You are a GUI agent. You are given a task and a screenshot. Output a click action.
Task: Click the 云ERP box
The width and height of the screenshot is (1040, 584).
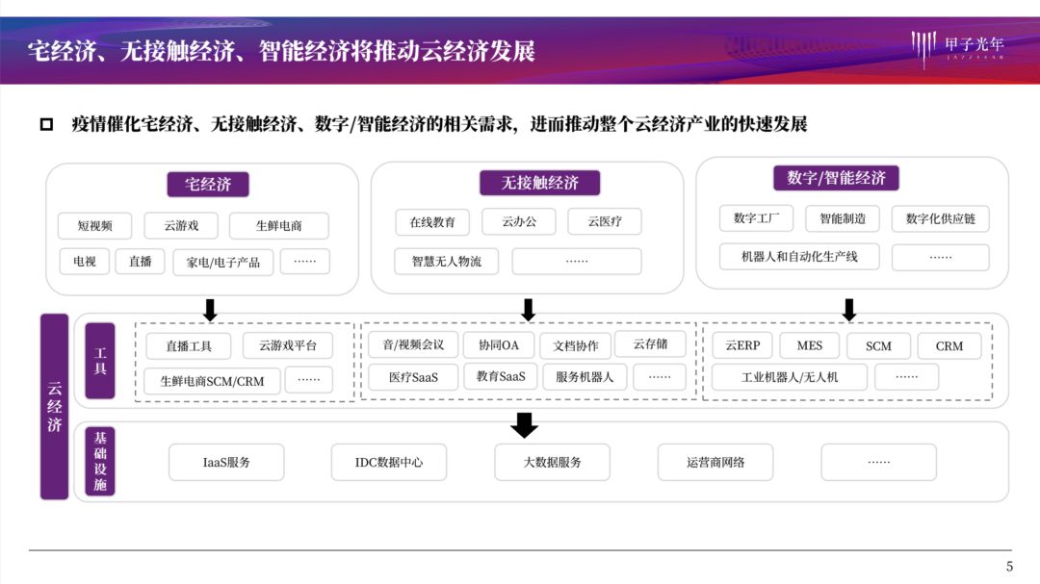pyautogui.click(x=742, y=345)
